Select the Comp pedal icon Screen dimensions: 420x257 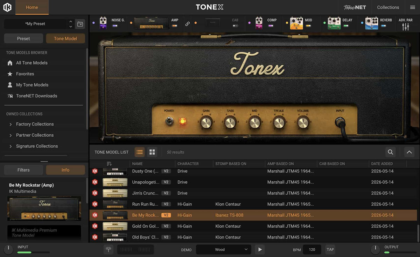pos(259,23)
